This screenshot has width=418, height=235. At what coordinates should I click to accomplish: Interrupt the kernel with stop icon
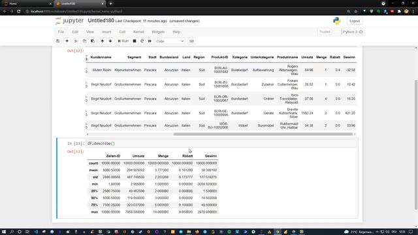[x=135, y=41]
